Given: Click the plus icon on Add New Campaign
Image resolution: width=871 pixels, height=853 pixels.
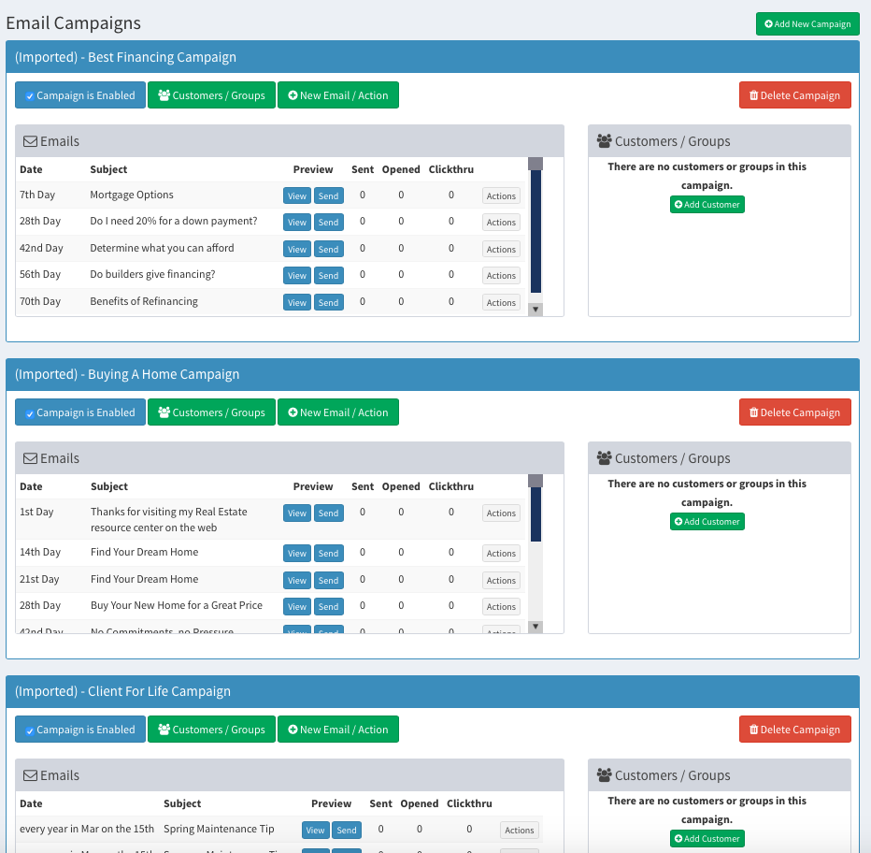Looking at the screenshot, I should point(767,23).
